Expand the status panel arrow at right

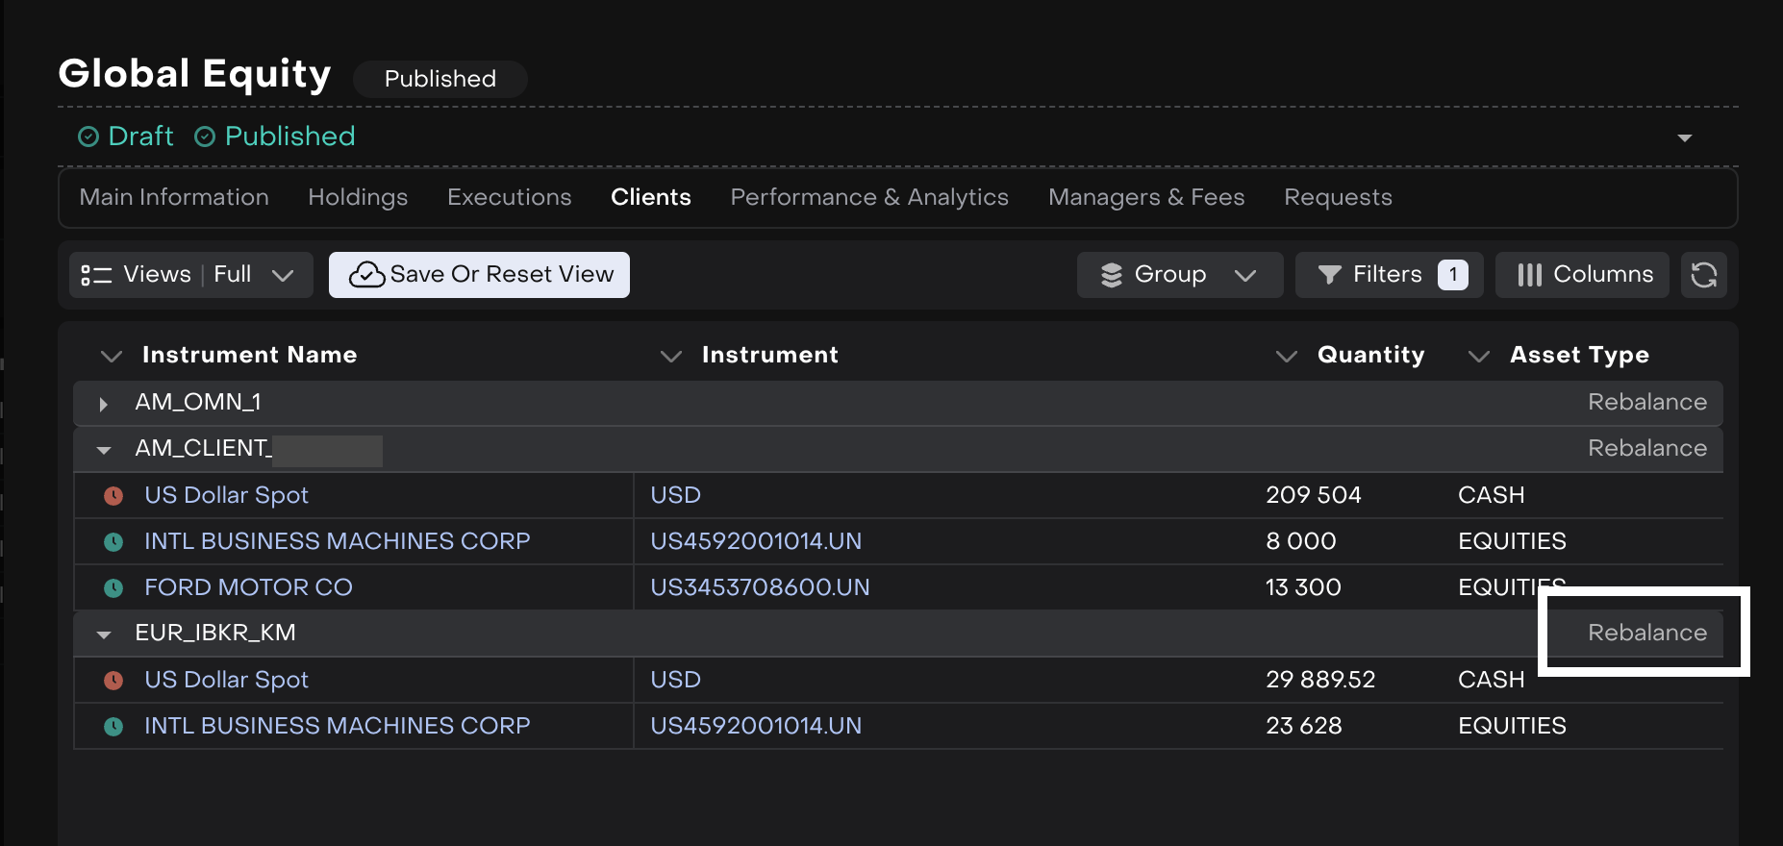(1684, 137)
